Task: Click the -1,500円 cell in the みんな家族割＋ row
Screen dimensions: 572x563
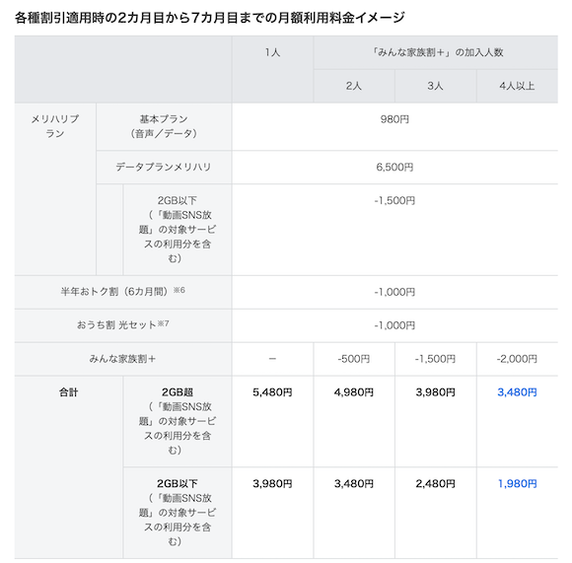Action: 436,359
